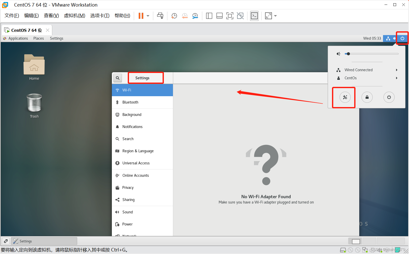409x254 pixels.
Task: Open the Power settings panel
Action: (x=142, y=224)
